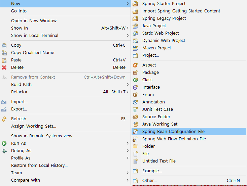
Task: Select Restore from Local History…
Action: pos(65,166)
